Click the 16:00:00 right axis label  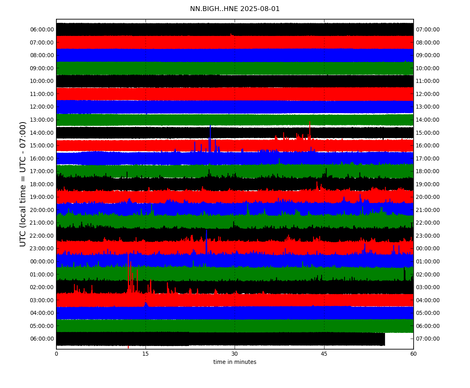pyautogui.click(x=428, y=146)
